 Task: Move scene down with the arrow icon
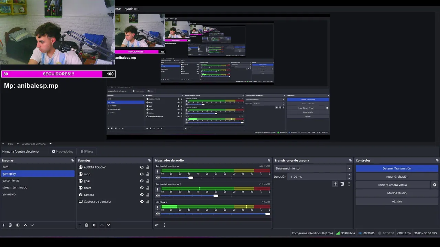coord(32,225)
